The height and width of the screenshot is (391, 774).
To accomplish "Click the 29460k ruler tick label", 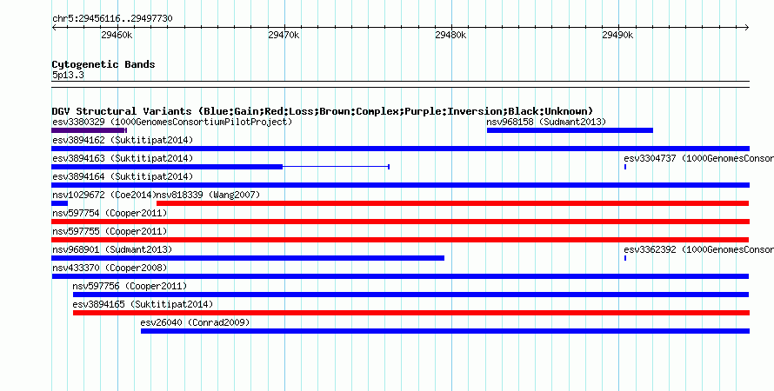I will coord(117,35).
